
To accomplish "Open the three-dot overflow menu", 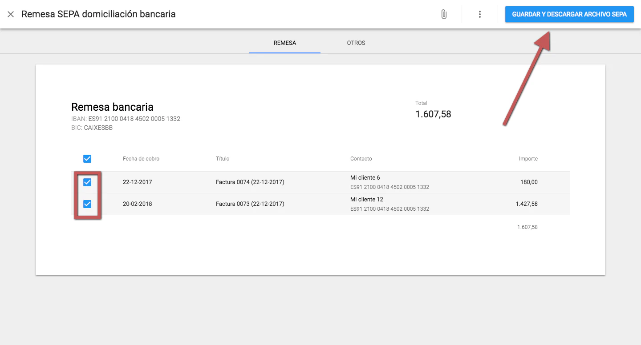I will pyautogui.click(x=479, y=14).
